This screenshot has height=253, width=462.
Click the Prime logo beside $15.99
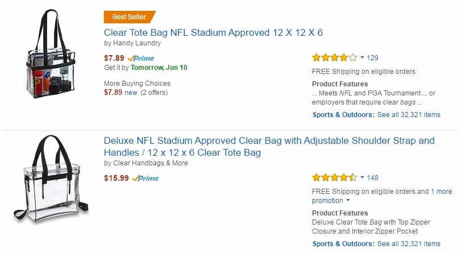145,178
